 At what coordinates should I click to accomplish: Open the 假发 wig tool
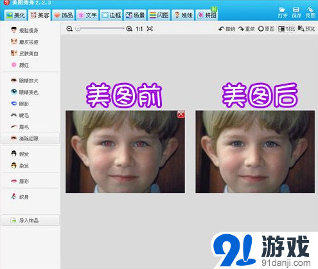[20, 154]
